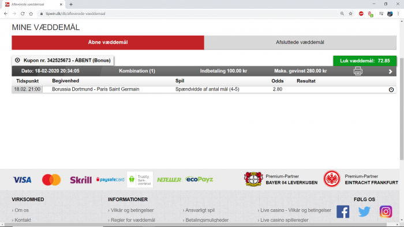Open the Twitter bird icon

[364, 211]
